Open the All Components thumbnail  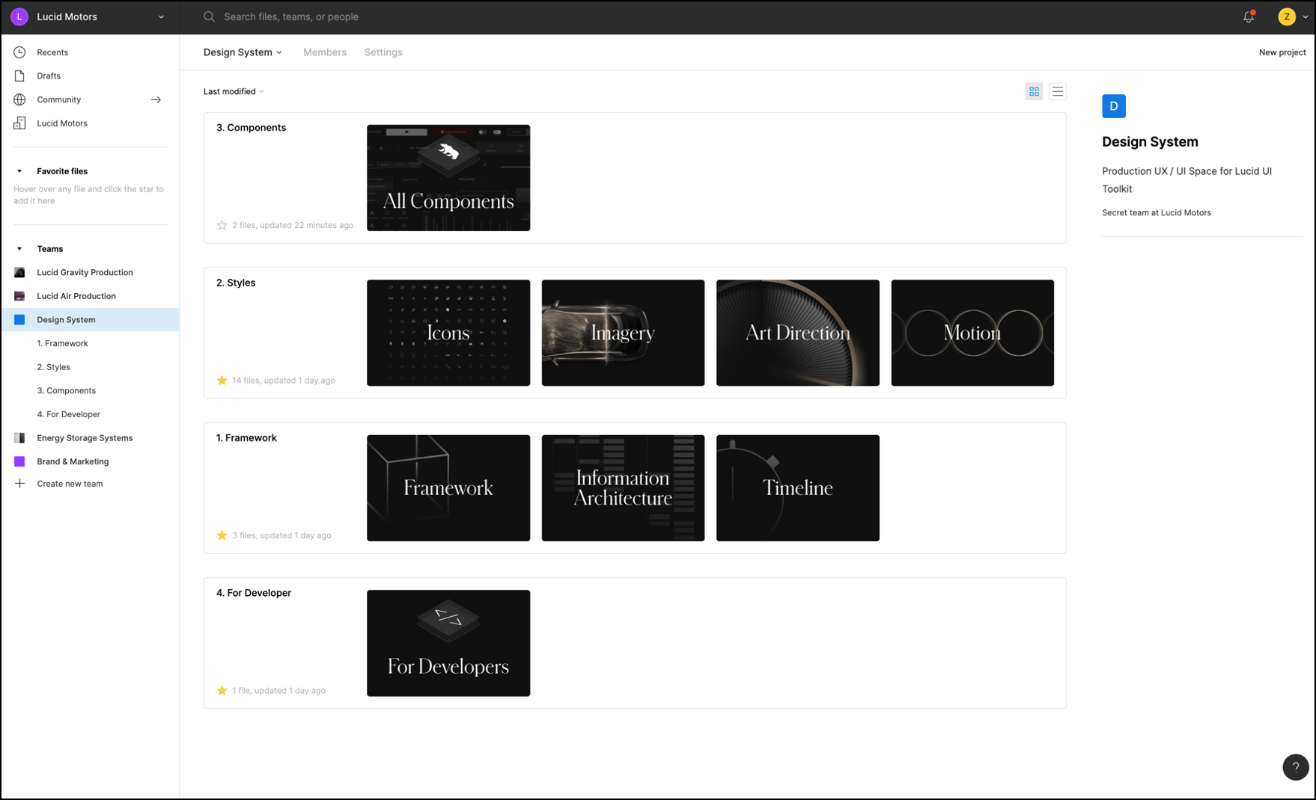pos(448,178)
